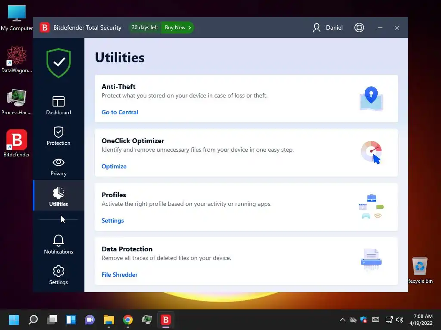Click the touch keyboard tray icon

click(376, 320)
